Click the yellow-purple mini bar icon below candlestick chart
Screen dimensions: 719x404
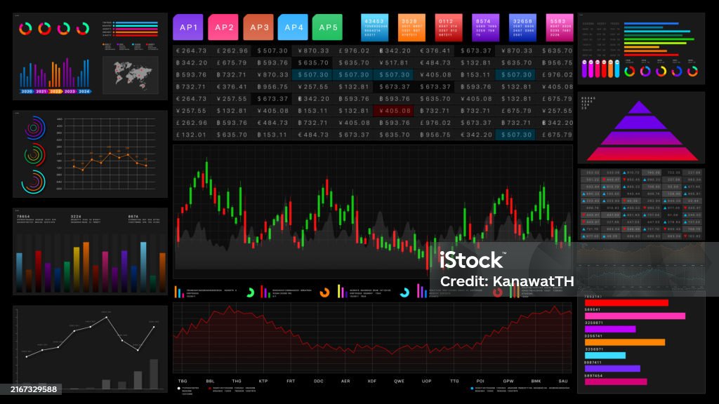tap(342, 291)
